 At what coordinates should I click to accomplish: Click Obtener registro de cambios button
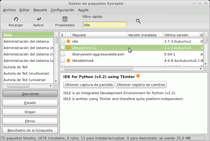pyautogui.click(x=141, y=85)
